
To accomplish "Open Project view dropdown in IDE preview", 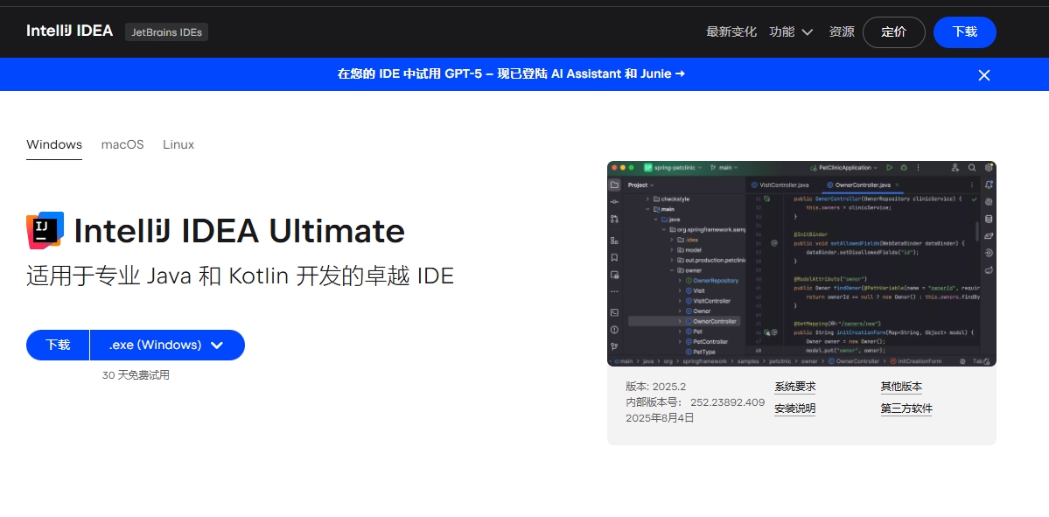I will tap(641, 185).
